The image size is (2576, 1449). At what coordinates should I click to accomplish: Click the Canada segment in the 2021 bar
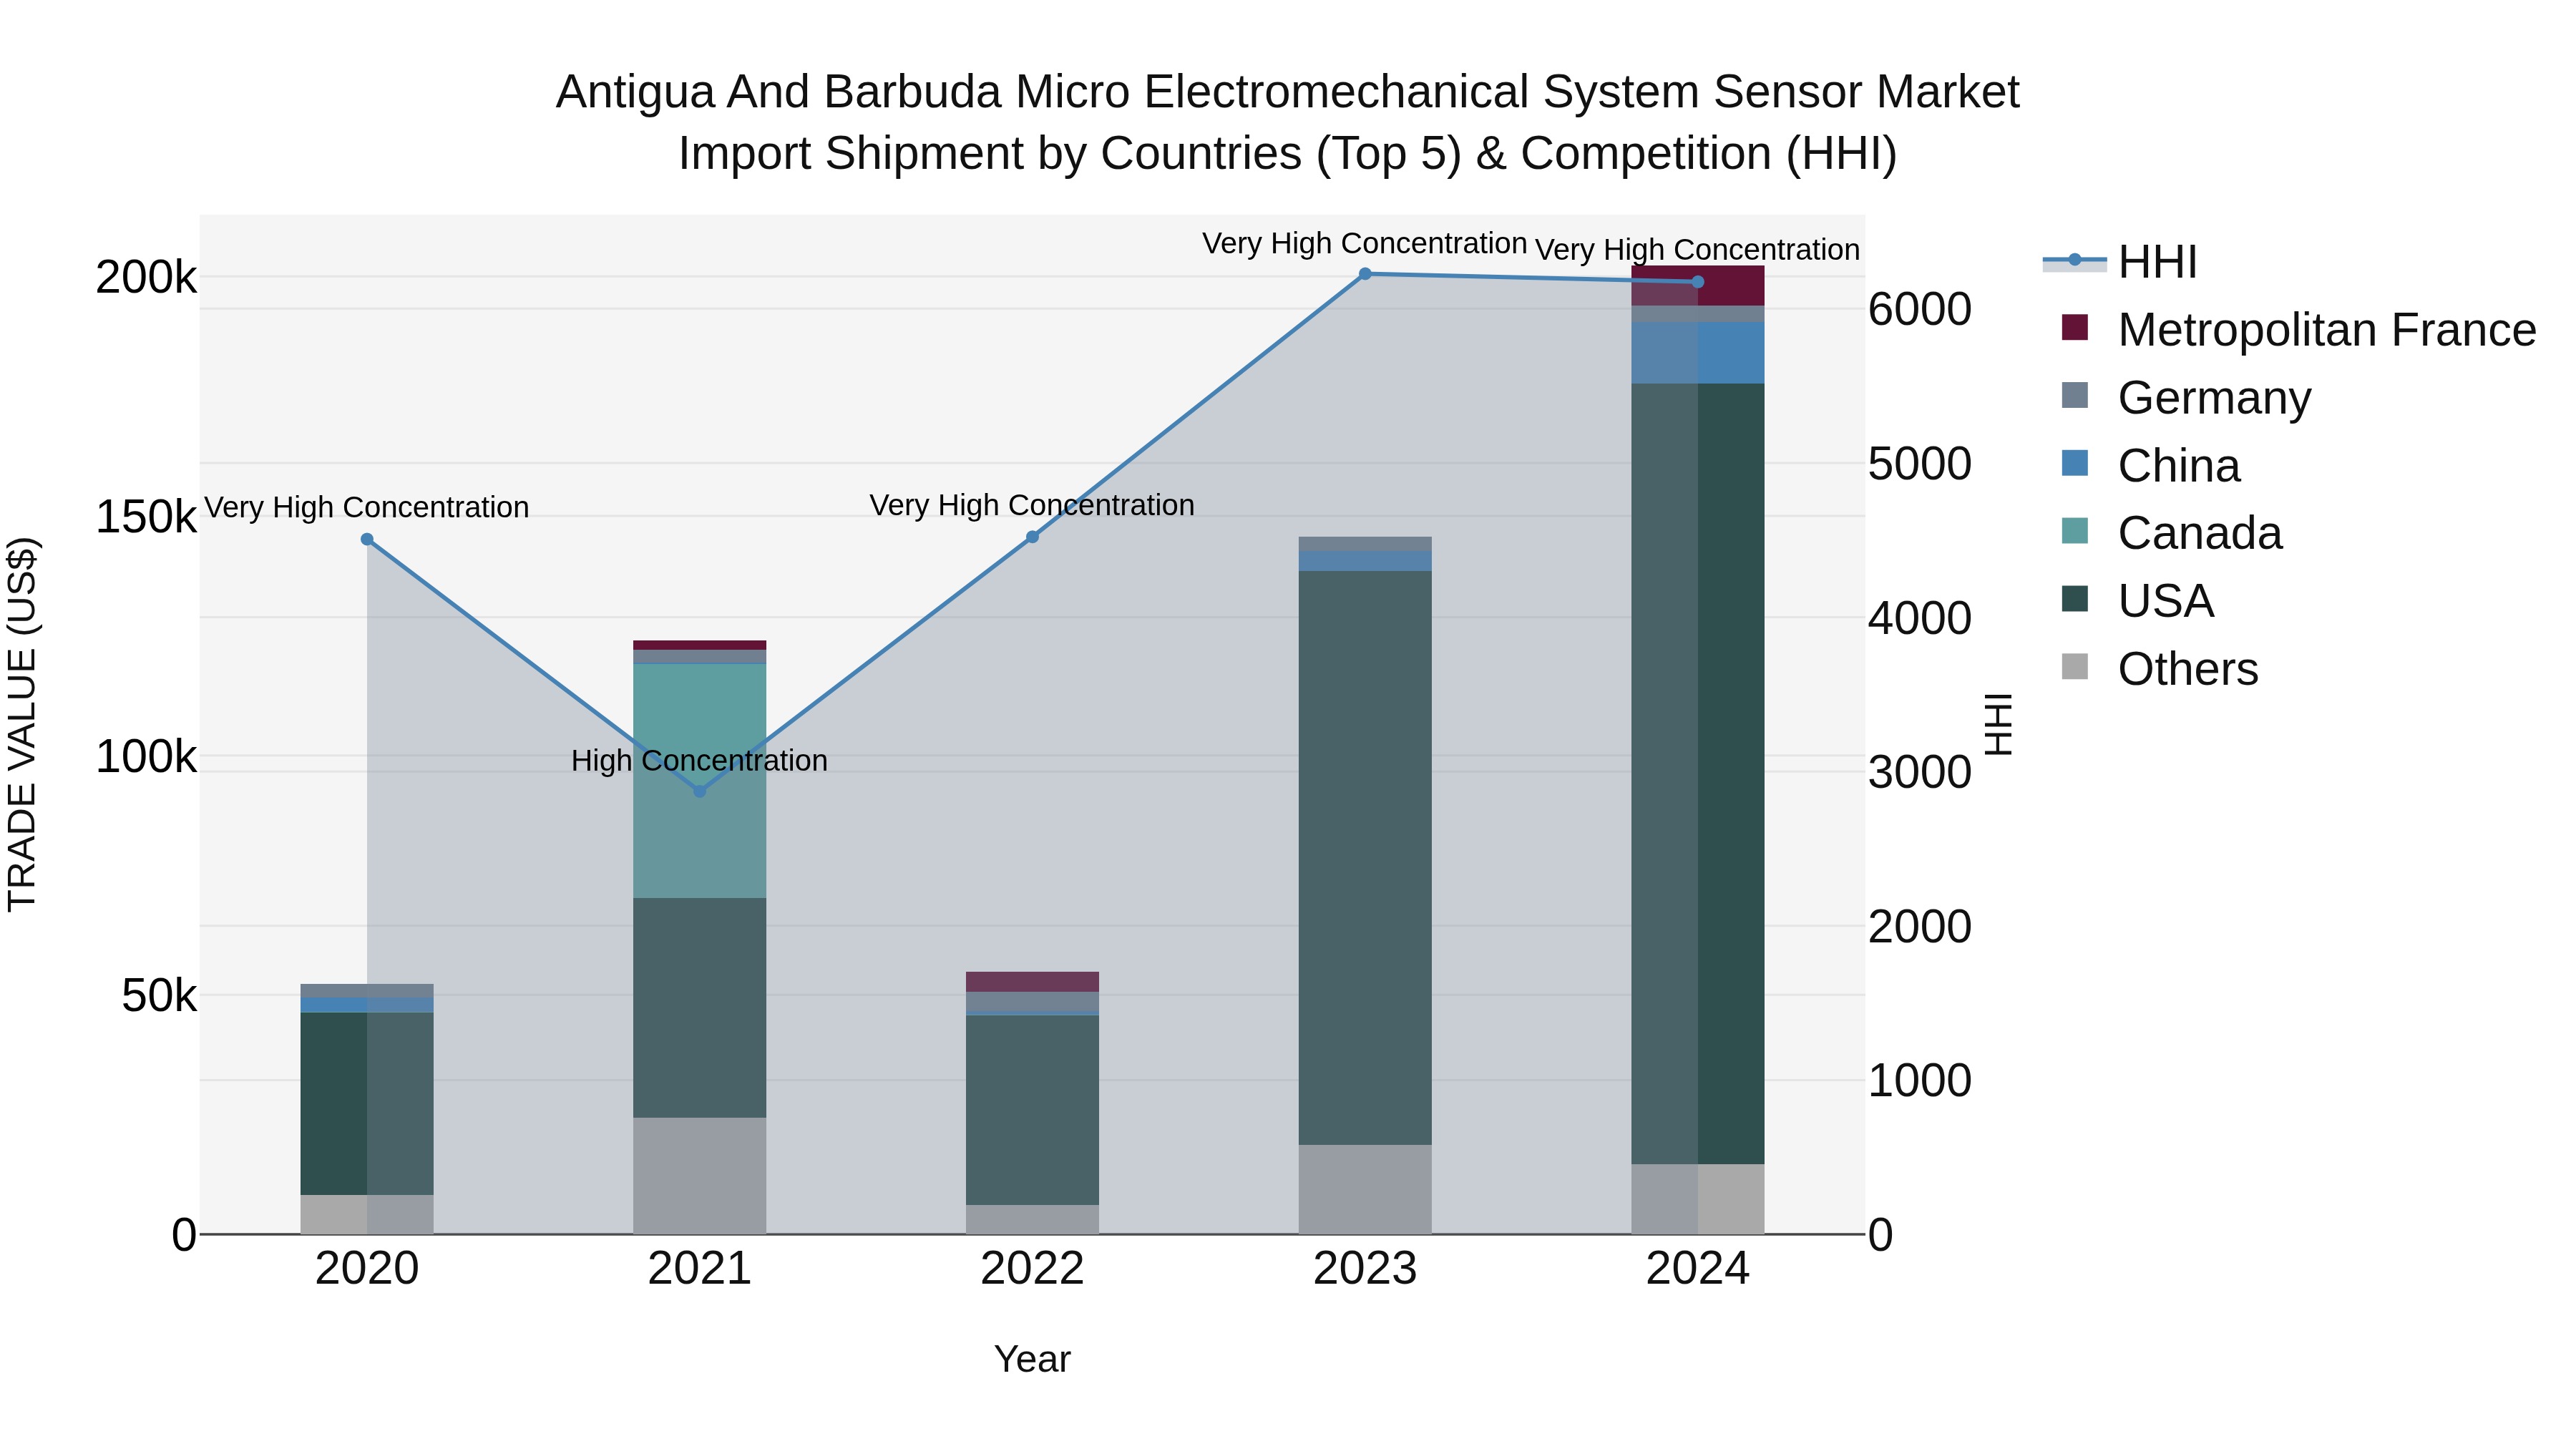coord(700,781)
